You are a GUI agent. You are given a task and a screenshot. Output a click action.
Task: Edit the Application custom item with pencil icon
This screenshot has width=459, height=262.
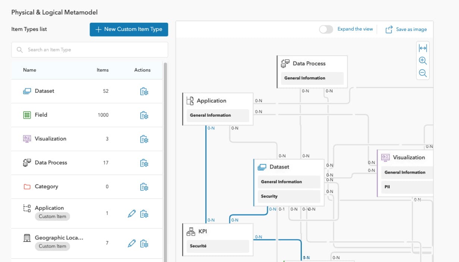click(131, 214)
